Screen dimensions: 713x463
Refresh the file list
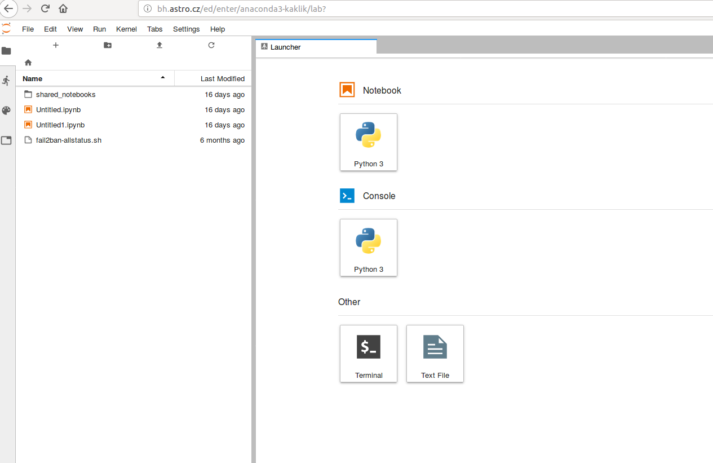(x=211, y=45)
